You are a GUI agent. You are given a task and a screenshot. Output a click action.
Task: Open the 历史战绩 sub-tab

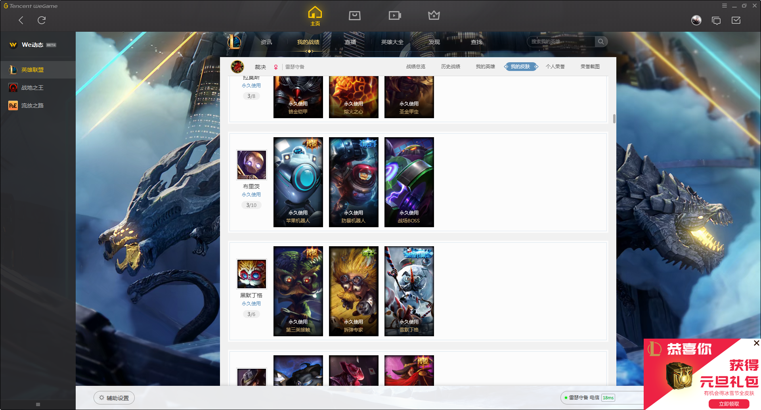point(451,67)
